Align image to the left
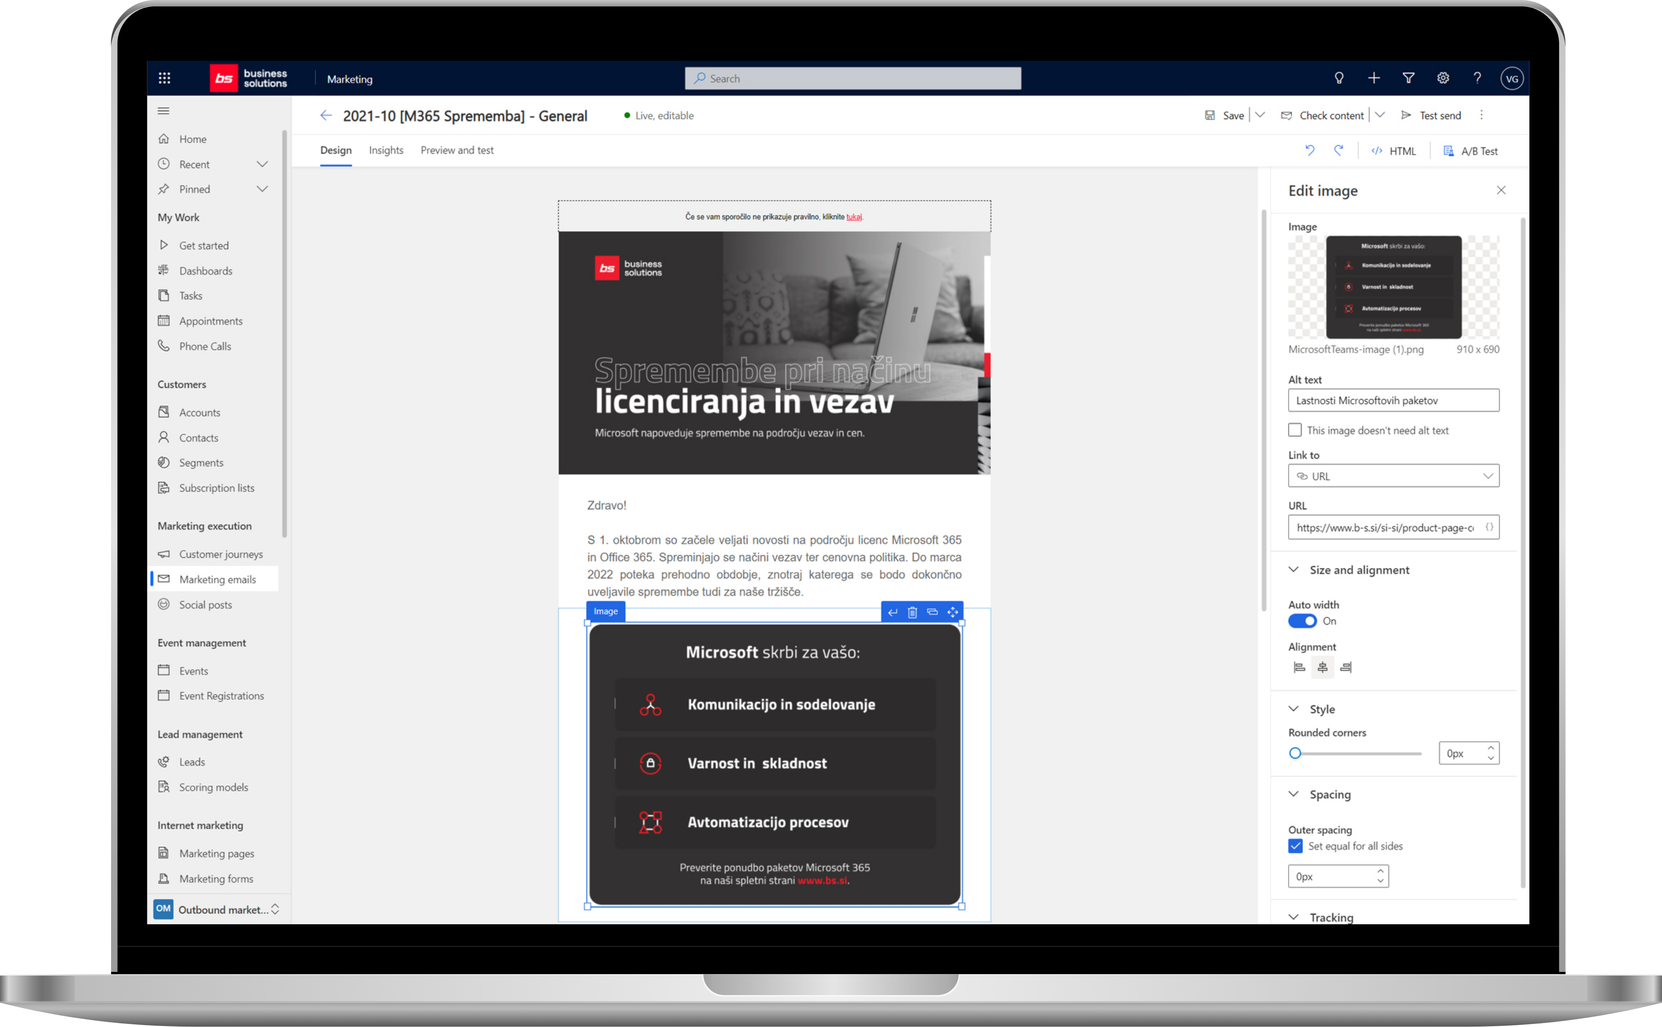1662x1027 pixels. [x=1299, y=667]
